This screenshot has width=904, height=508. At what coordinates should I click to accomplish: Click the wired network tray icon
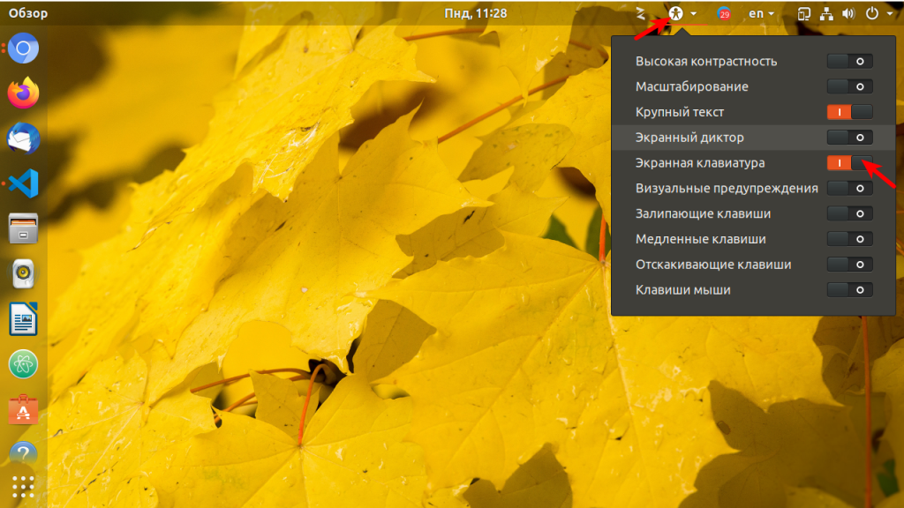click(826, 13)
